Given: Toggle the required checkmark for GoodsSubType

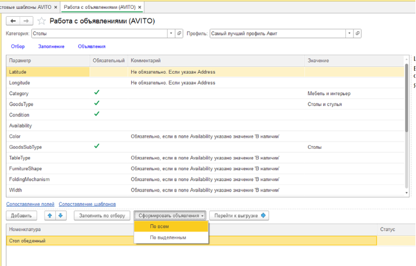Looking at the screenshot, I should 96,146.
